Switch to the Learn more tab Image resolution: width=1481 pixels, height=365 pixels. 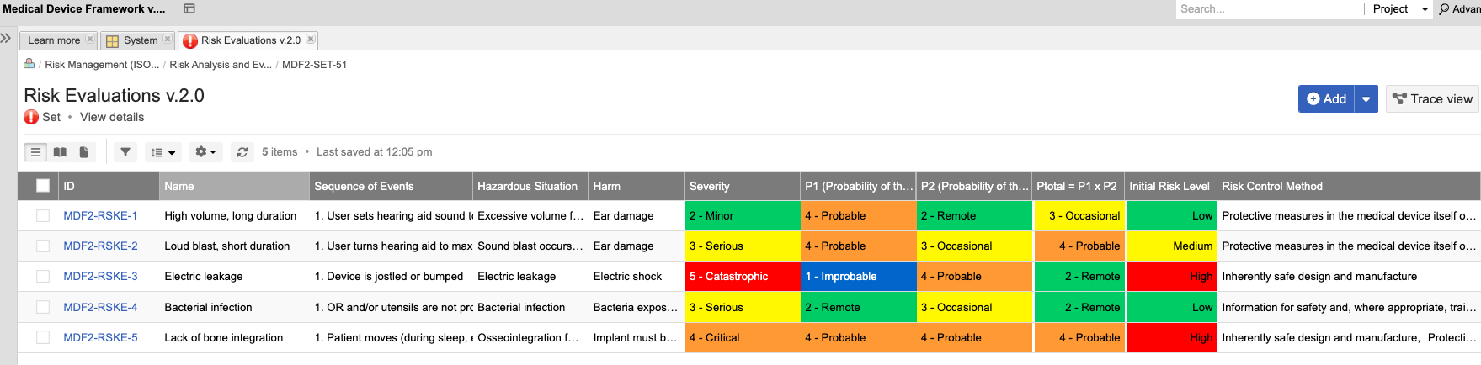pos(54,40)
